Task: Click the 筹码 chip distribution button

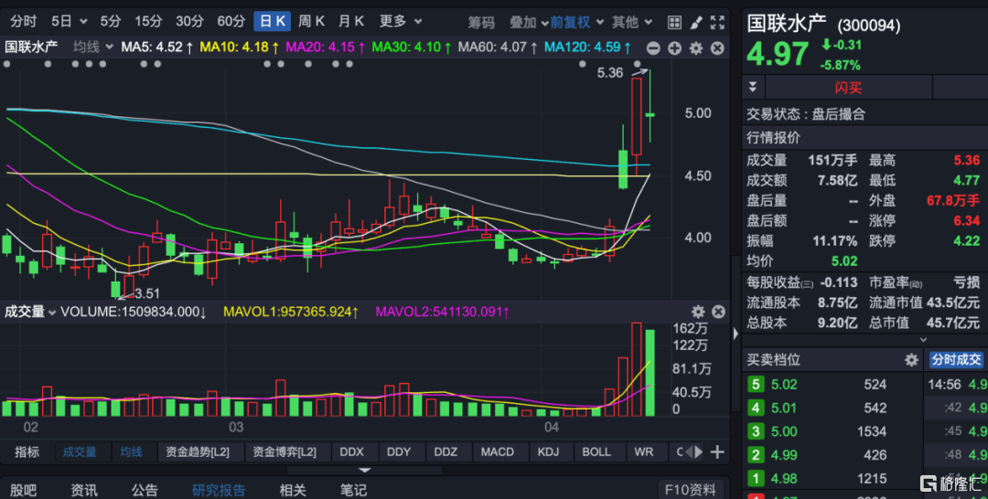Action: coord(481,23)
